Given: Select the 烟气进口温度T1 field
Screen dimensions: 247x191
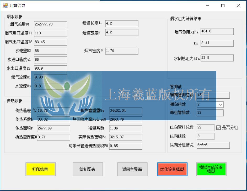Looking at the screenshot, I should [x=51, y=33].
